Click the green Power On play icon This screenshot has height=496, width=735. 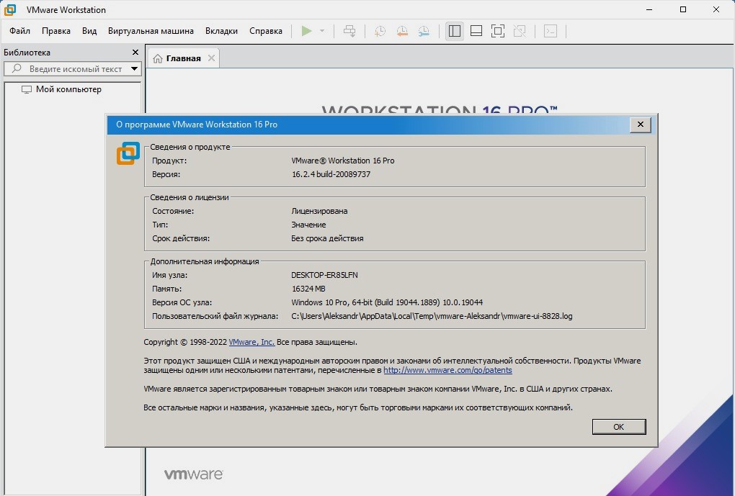pyautogui.click(x=306, y=32)
